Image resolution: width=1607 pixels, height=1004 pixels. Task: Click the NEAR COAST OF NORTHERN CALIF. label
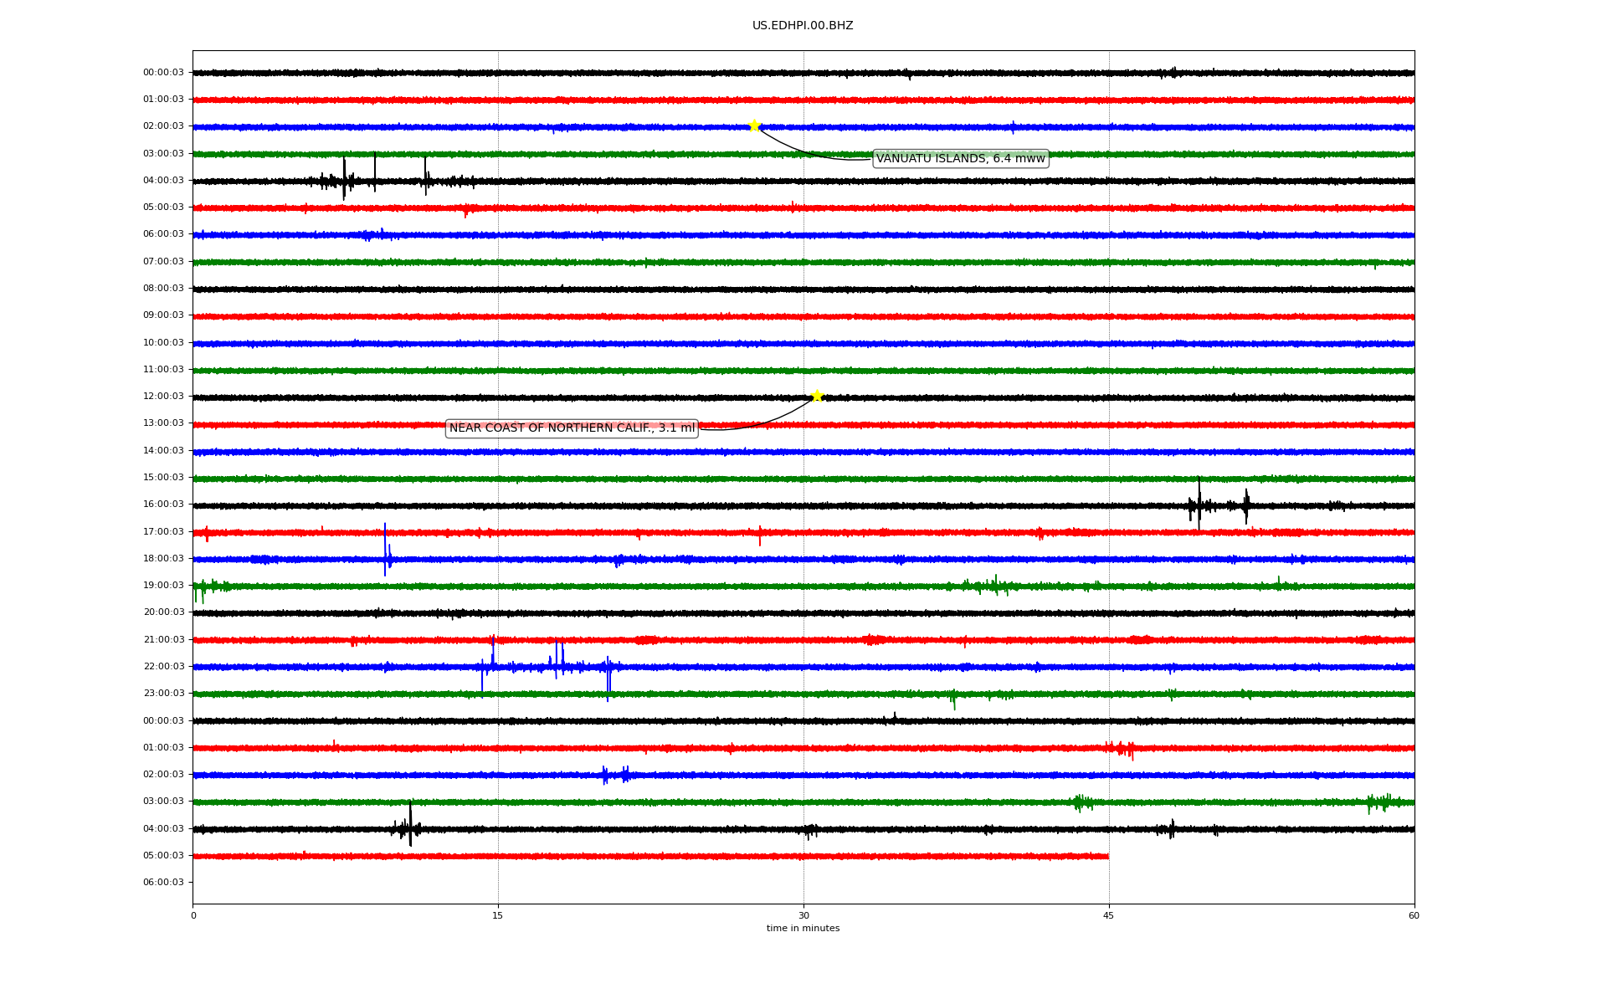point(572,428)
